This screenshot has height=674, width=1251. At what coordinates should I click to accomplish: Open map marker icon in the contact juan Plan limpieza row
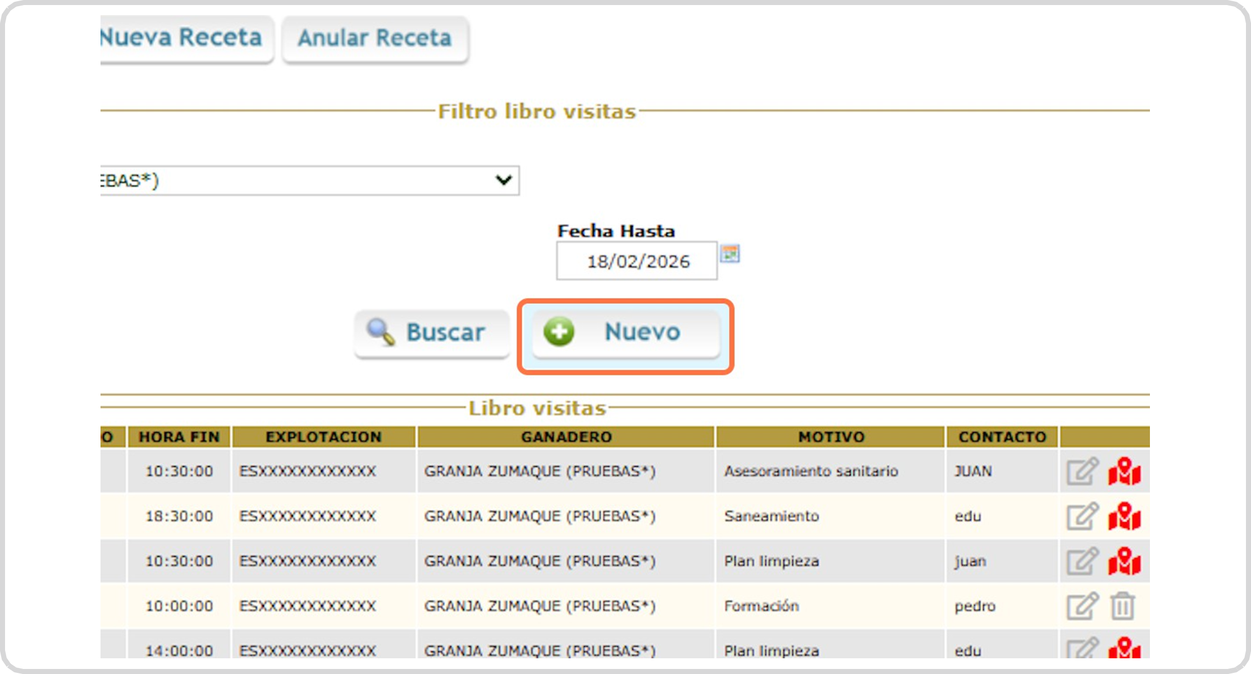[x=1124, y=561]
